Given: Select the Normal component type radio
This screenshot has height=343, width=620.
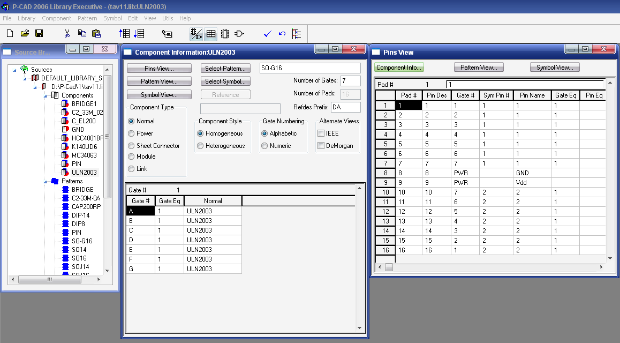Looking at the screenshot, I should pyautogui.click(x=131, y=121).
